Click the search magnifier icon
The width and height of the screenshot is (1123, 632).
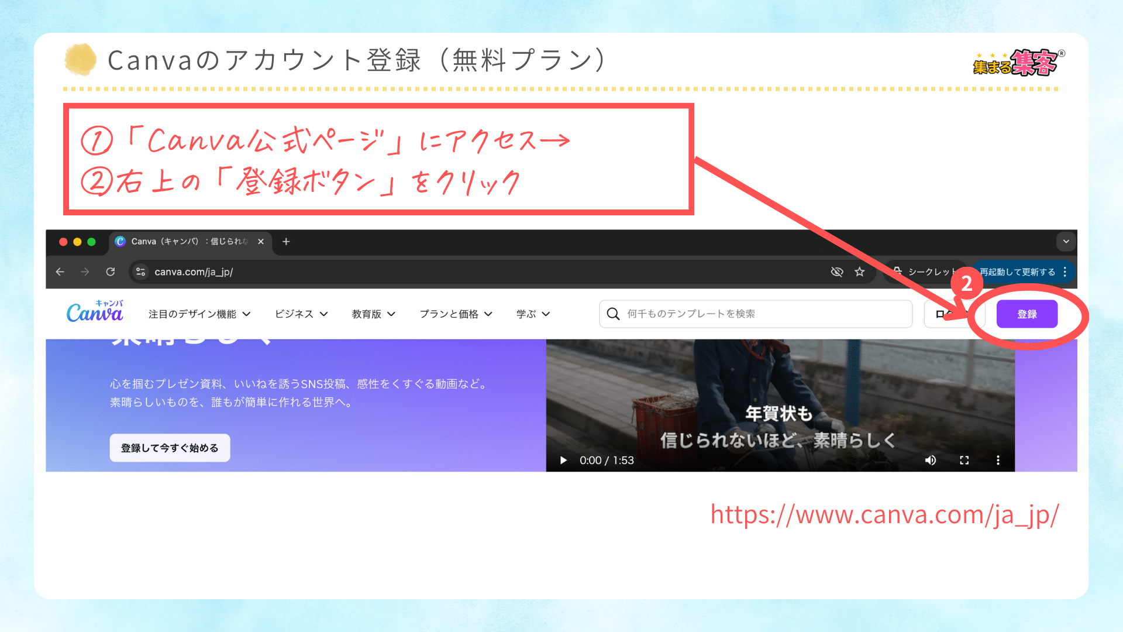(613, 314)
